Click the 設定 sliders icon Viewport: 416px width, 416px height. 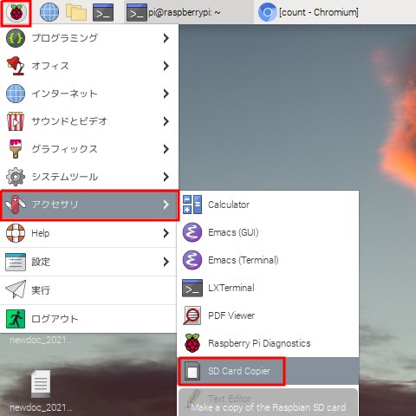pyautogui.click(x=16, y=262)
